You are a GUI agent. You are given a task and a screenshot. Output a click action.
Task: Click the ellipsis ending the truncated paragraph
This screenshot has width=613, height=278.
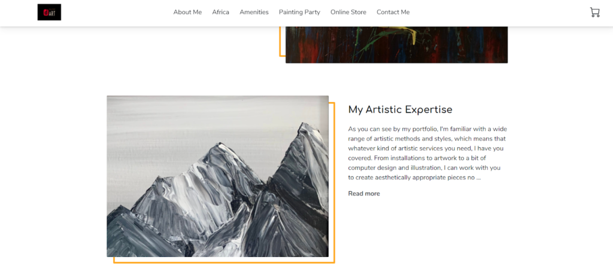478,178
